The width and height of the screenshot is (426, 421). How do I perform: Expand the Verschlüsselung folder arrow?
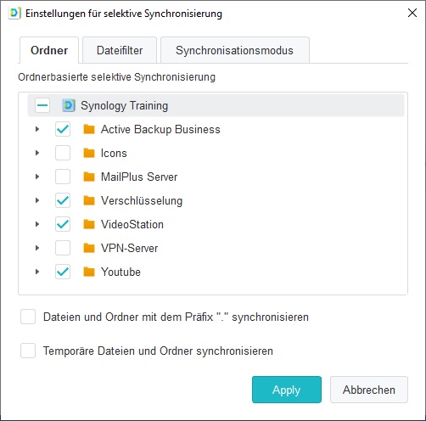pyautogui.click(x=37, y=200)
